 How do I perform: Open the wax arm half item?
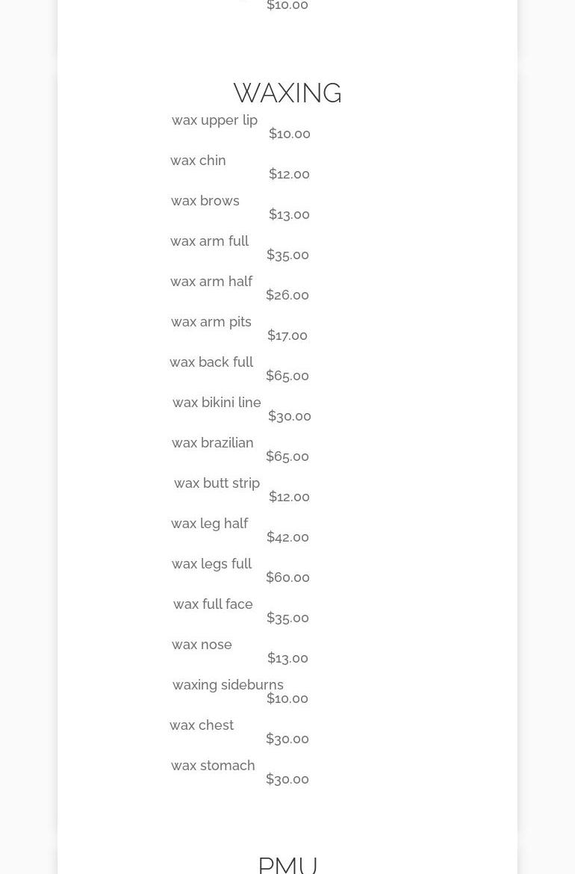click(x=211, y=282)
